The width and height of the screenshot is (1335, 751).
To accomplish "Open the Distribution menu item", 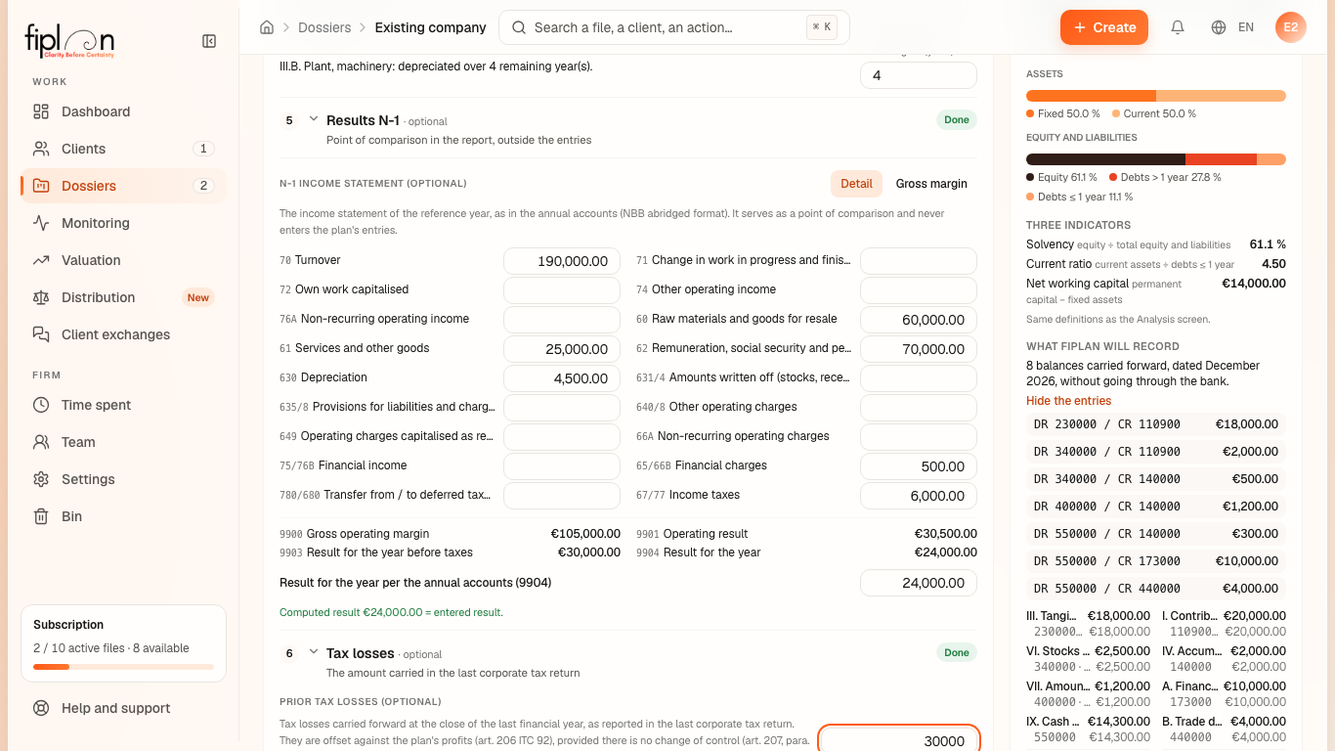I will click(123, 297).
